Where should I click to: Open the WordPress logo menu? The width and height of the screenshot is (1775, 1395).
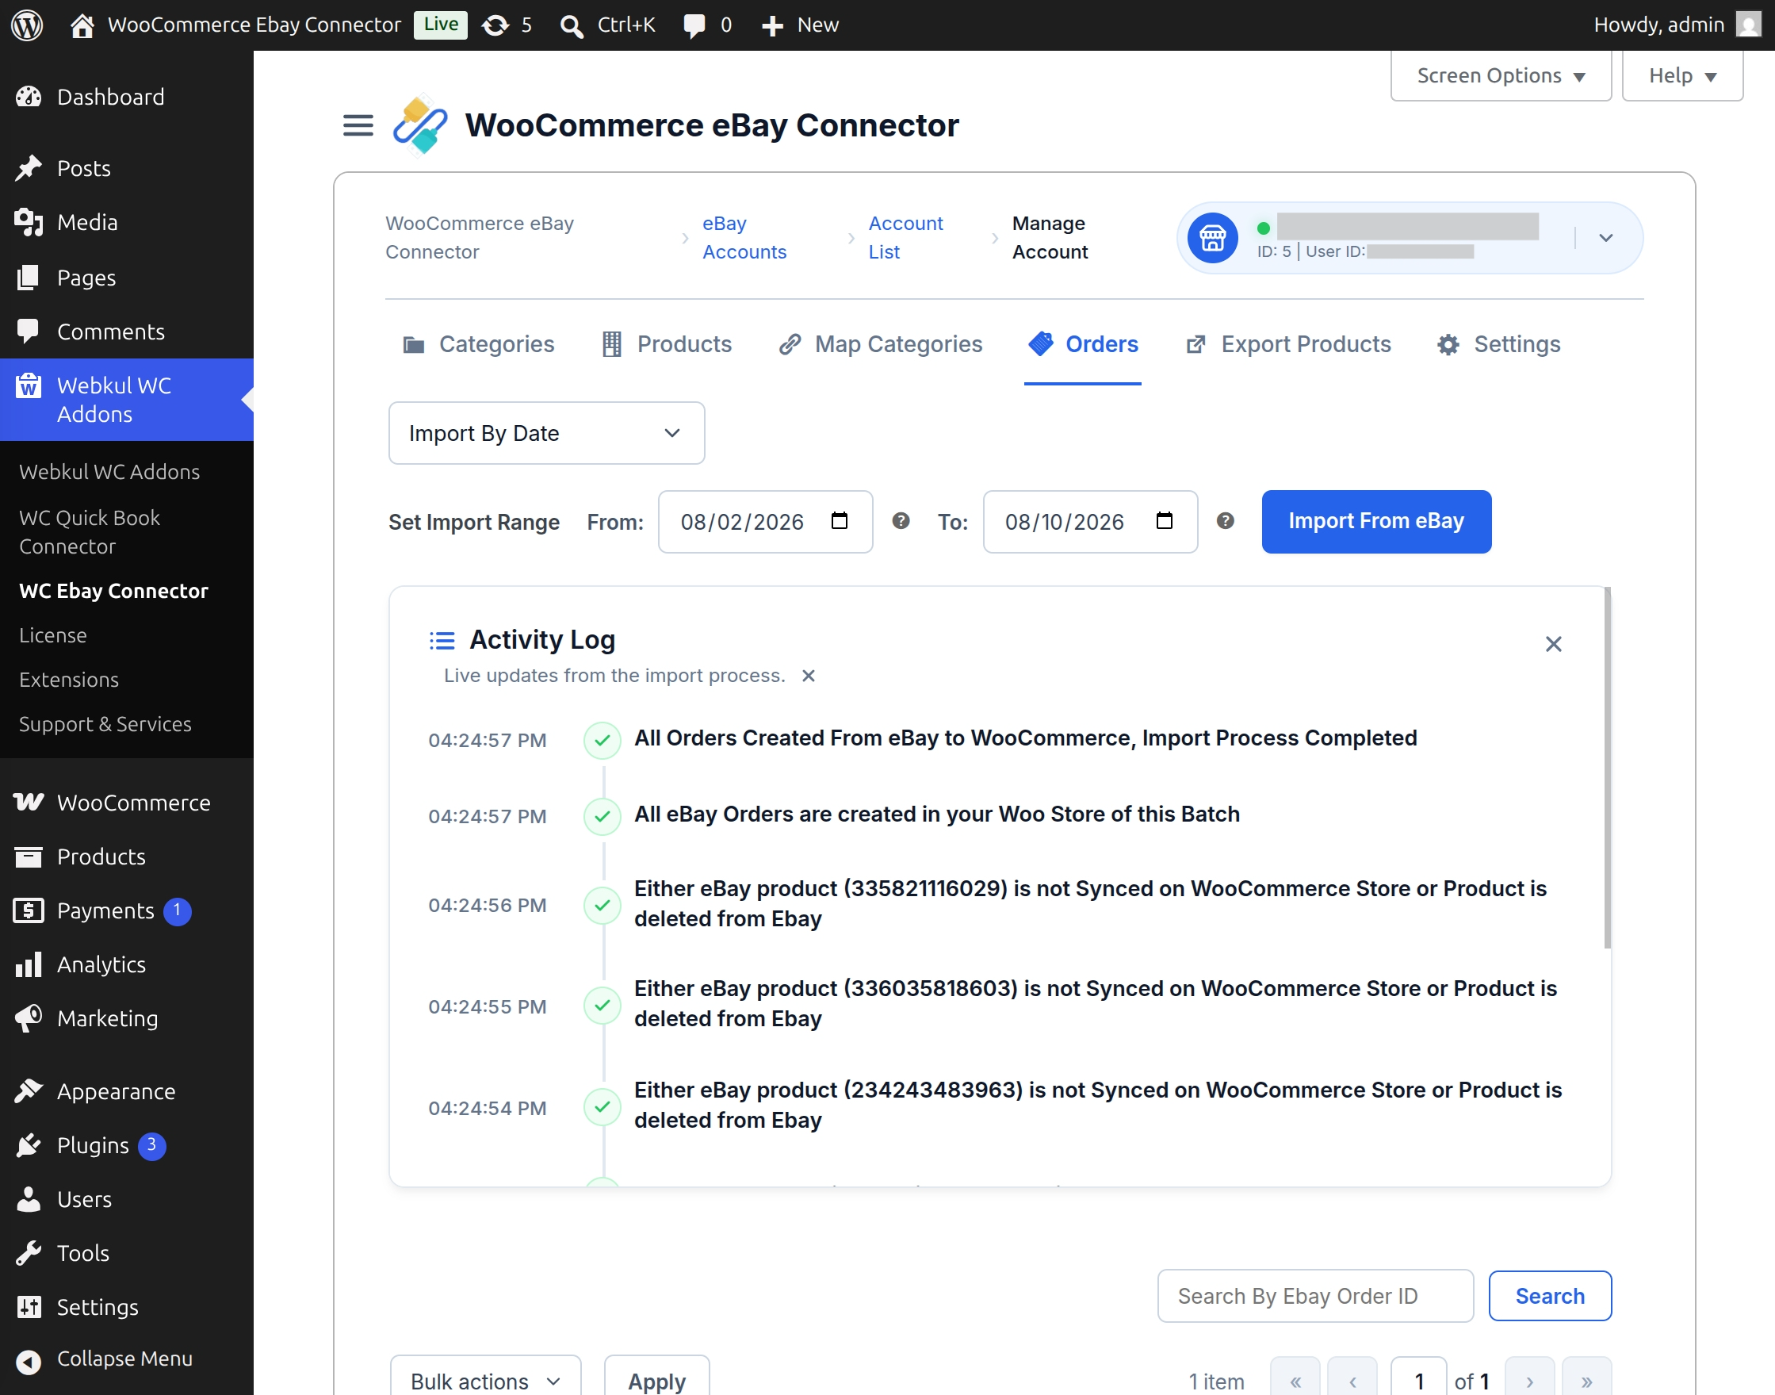click(27, 25)
